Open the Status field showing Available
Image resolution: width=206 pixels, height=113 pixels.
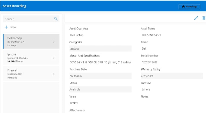point(100,90)
